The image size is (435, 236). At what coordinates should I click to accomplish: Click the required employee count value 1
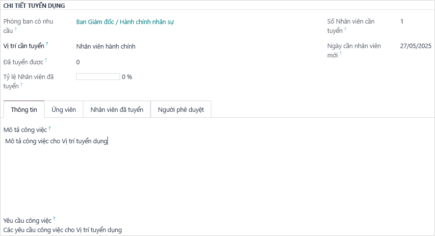click(x=402, y=22)
